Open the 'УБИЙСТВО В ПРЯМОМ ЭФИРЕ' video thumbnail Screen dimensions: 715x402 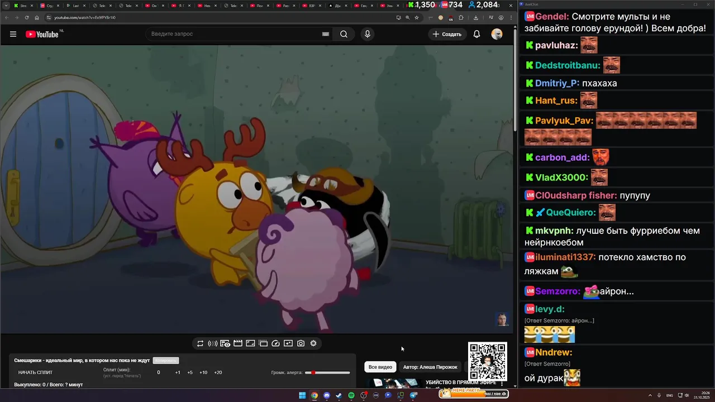tap(393, 383)
